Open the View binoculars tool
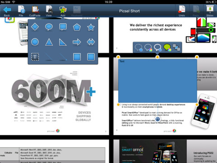This screenshot has width=217, height=163. pos(49,11)
